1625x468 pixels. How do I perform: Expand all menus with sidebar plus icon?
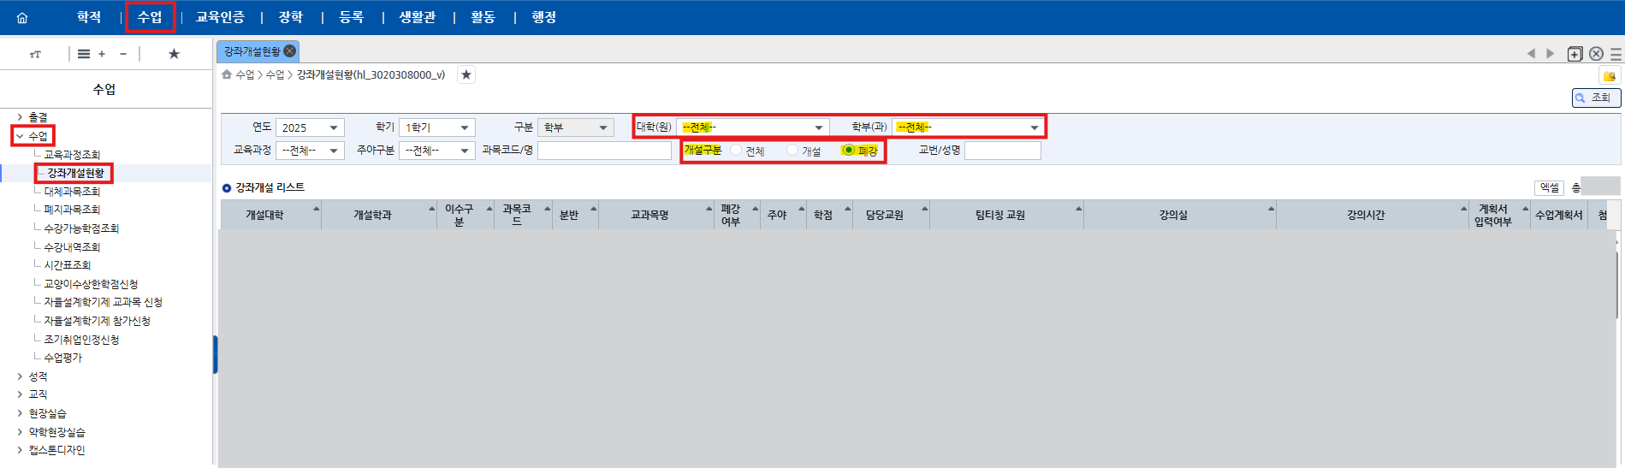[102, 54]
